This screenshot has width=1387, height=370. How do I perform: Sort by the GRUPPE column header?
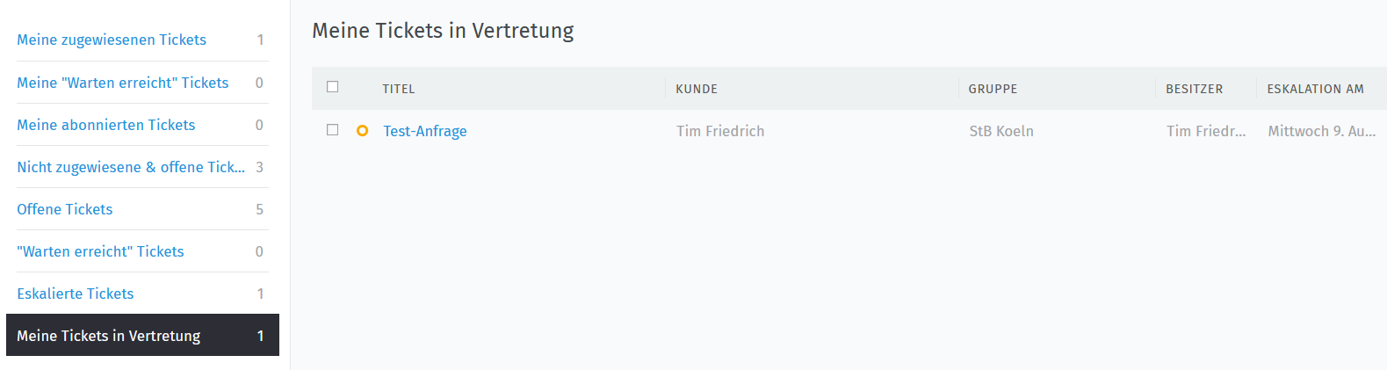pos(993,89)
